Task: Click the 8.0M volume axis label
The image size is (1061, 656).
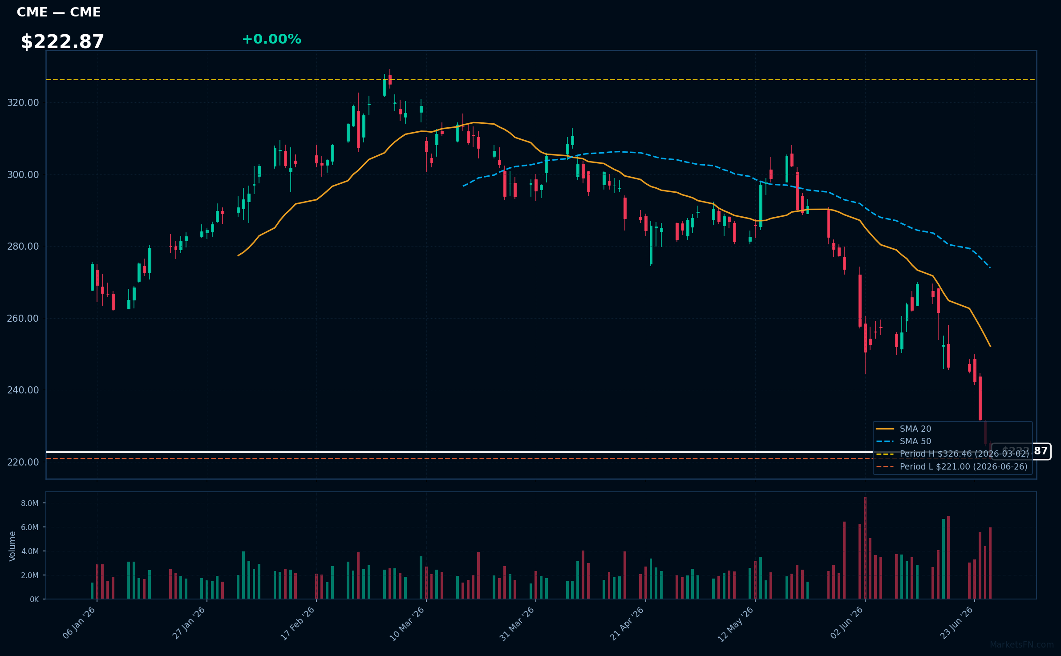Action: click(30, 503)
